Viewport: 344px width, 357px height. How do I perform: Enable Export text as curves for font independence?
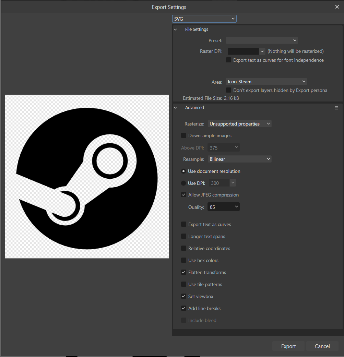coord(228,60)
